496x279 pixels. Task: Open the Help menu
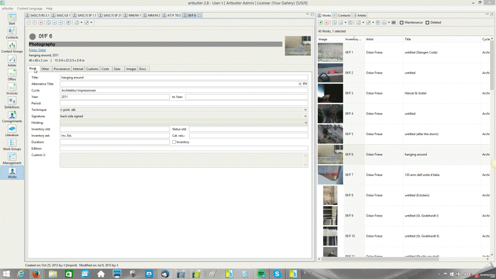(x=49, y=9)
